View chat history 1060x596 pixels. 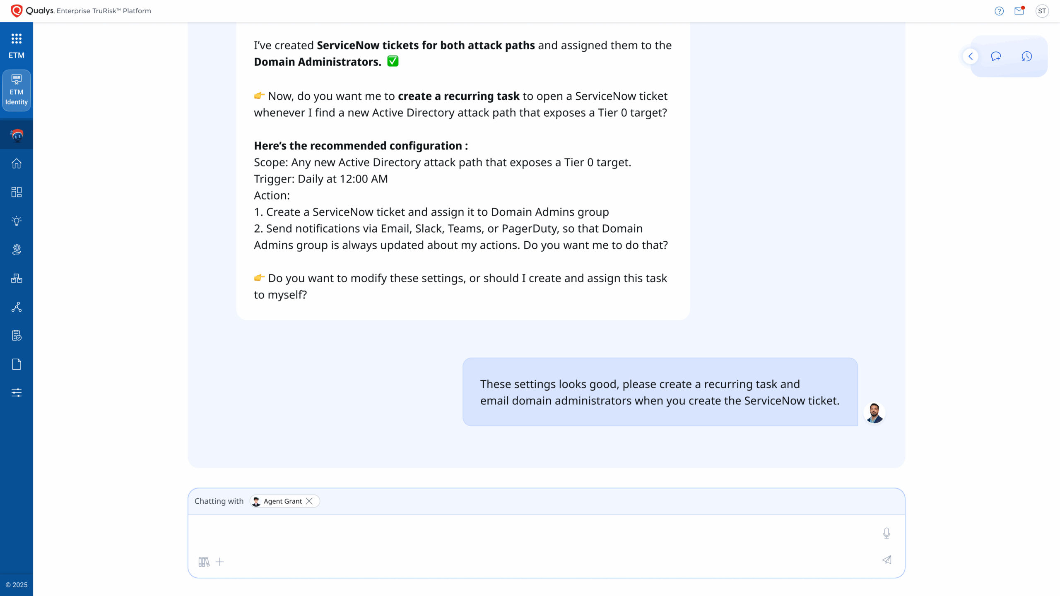(1026, 56)
